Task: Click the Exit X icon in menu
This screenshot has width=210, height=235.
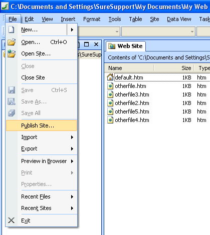Action: [11, 220]
